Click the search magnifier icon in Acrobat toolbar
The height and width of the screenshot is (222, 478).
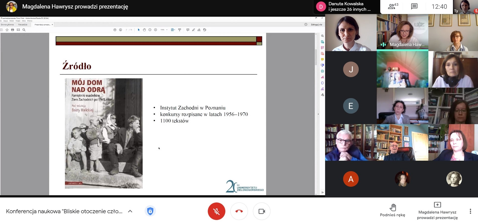[x=24, y=30]
